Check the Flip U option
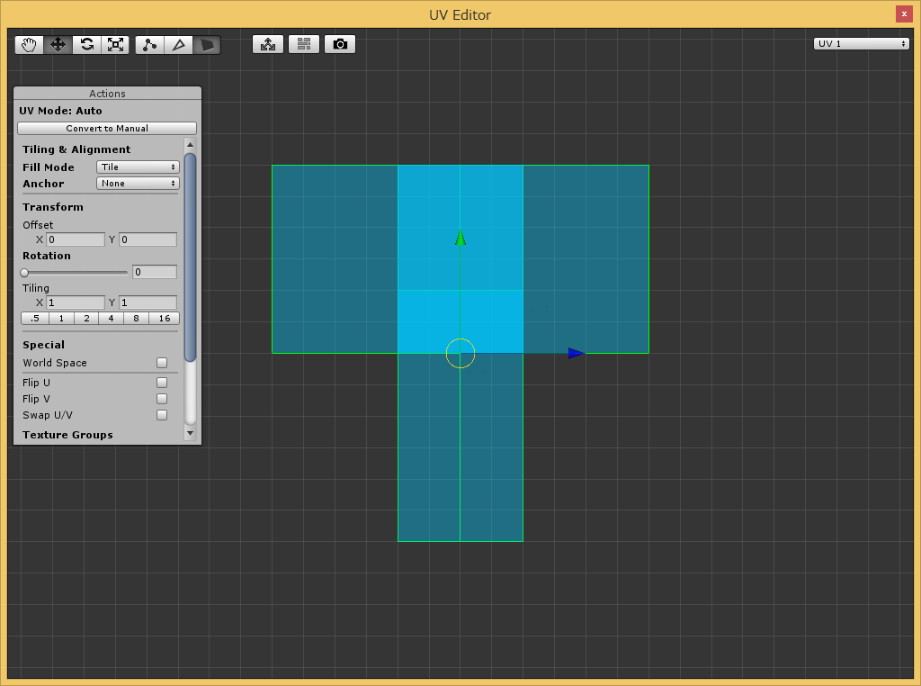The width and height of the screenshot is (921, 686). [x=162, y=383]
